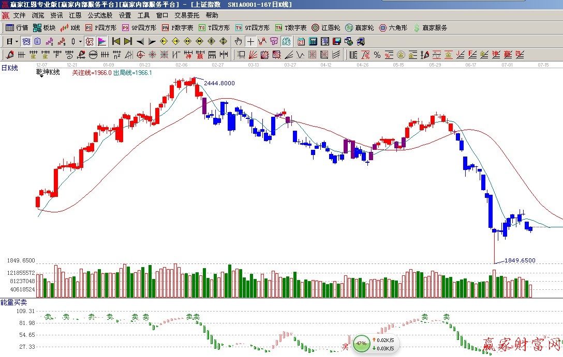Click the red floppy disk save icon

click(x=336, y=41)
